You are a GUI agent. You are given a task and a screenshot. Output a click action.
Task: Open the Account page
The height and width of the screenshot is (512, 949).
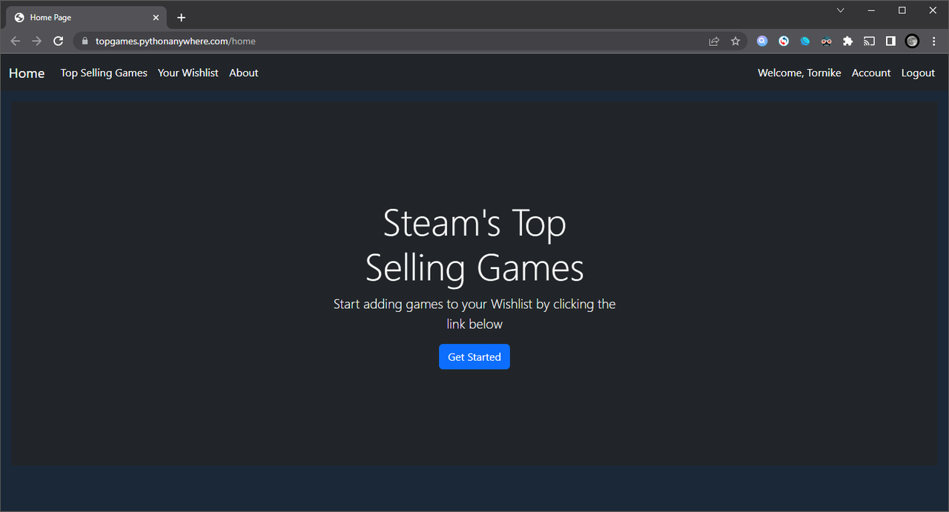pos(871,73)
